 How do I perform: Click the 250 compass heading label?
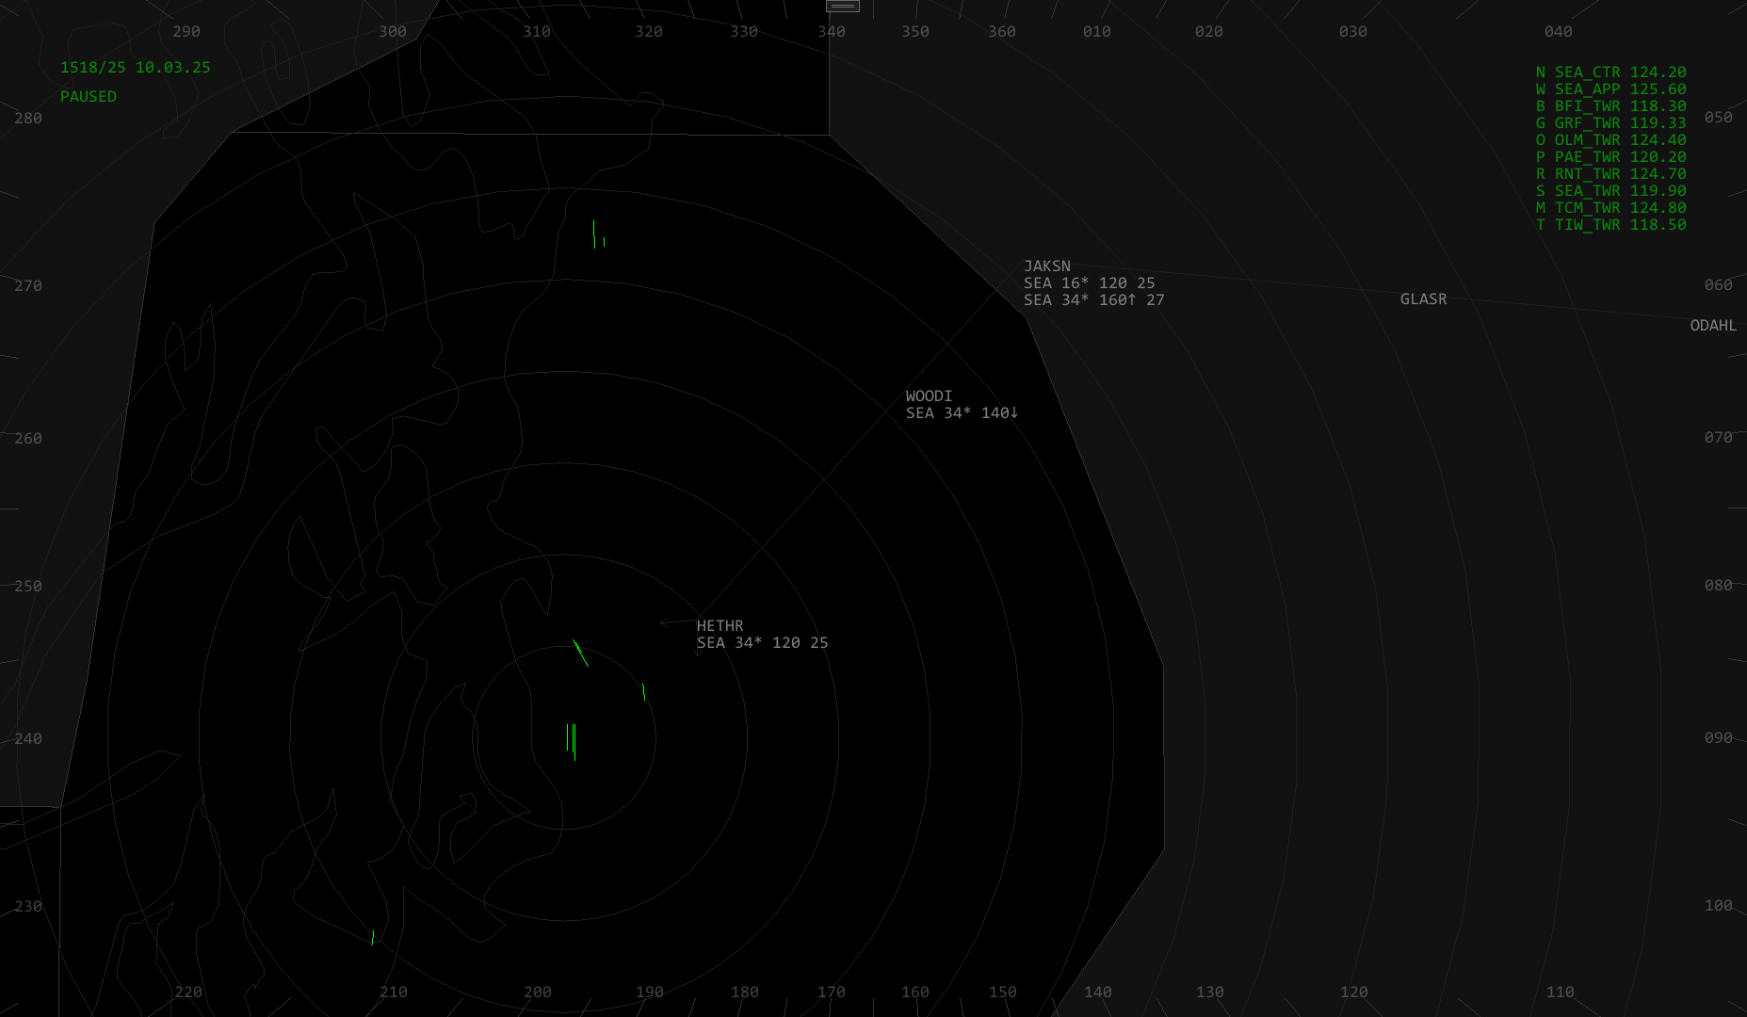[28, 587]
